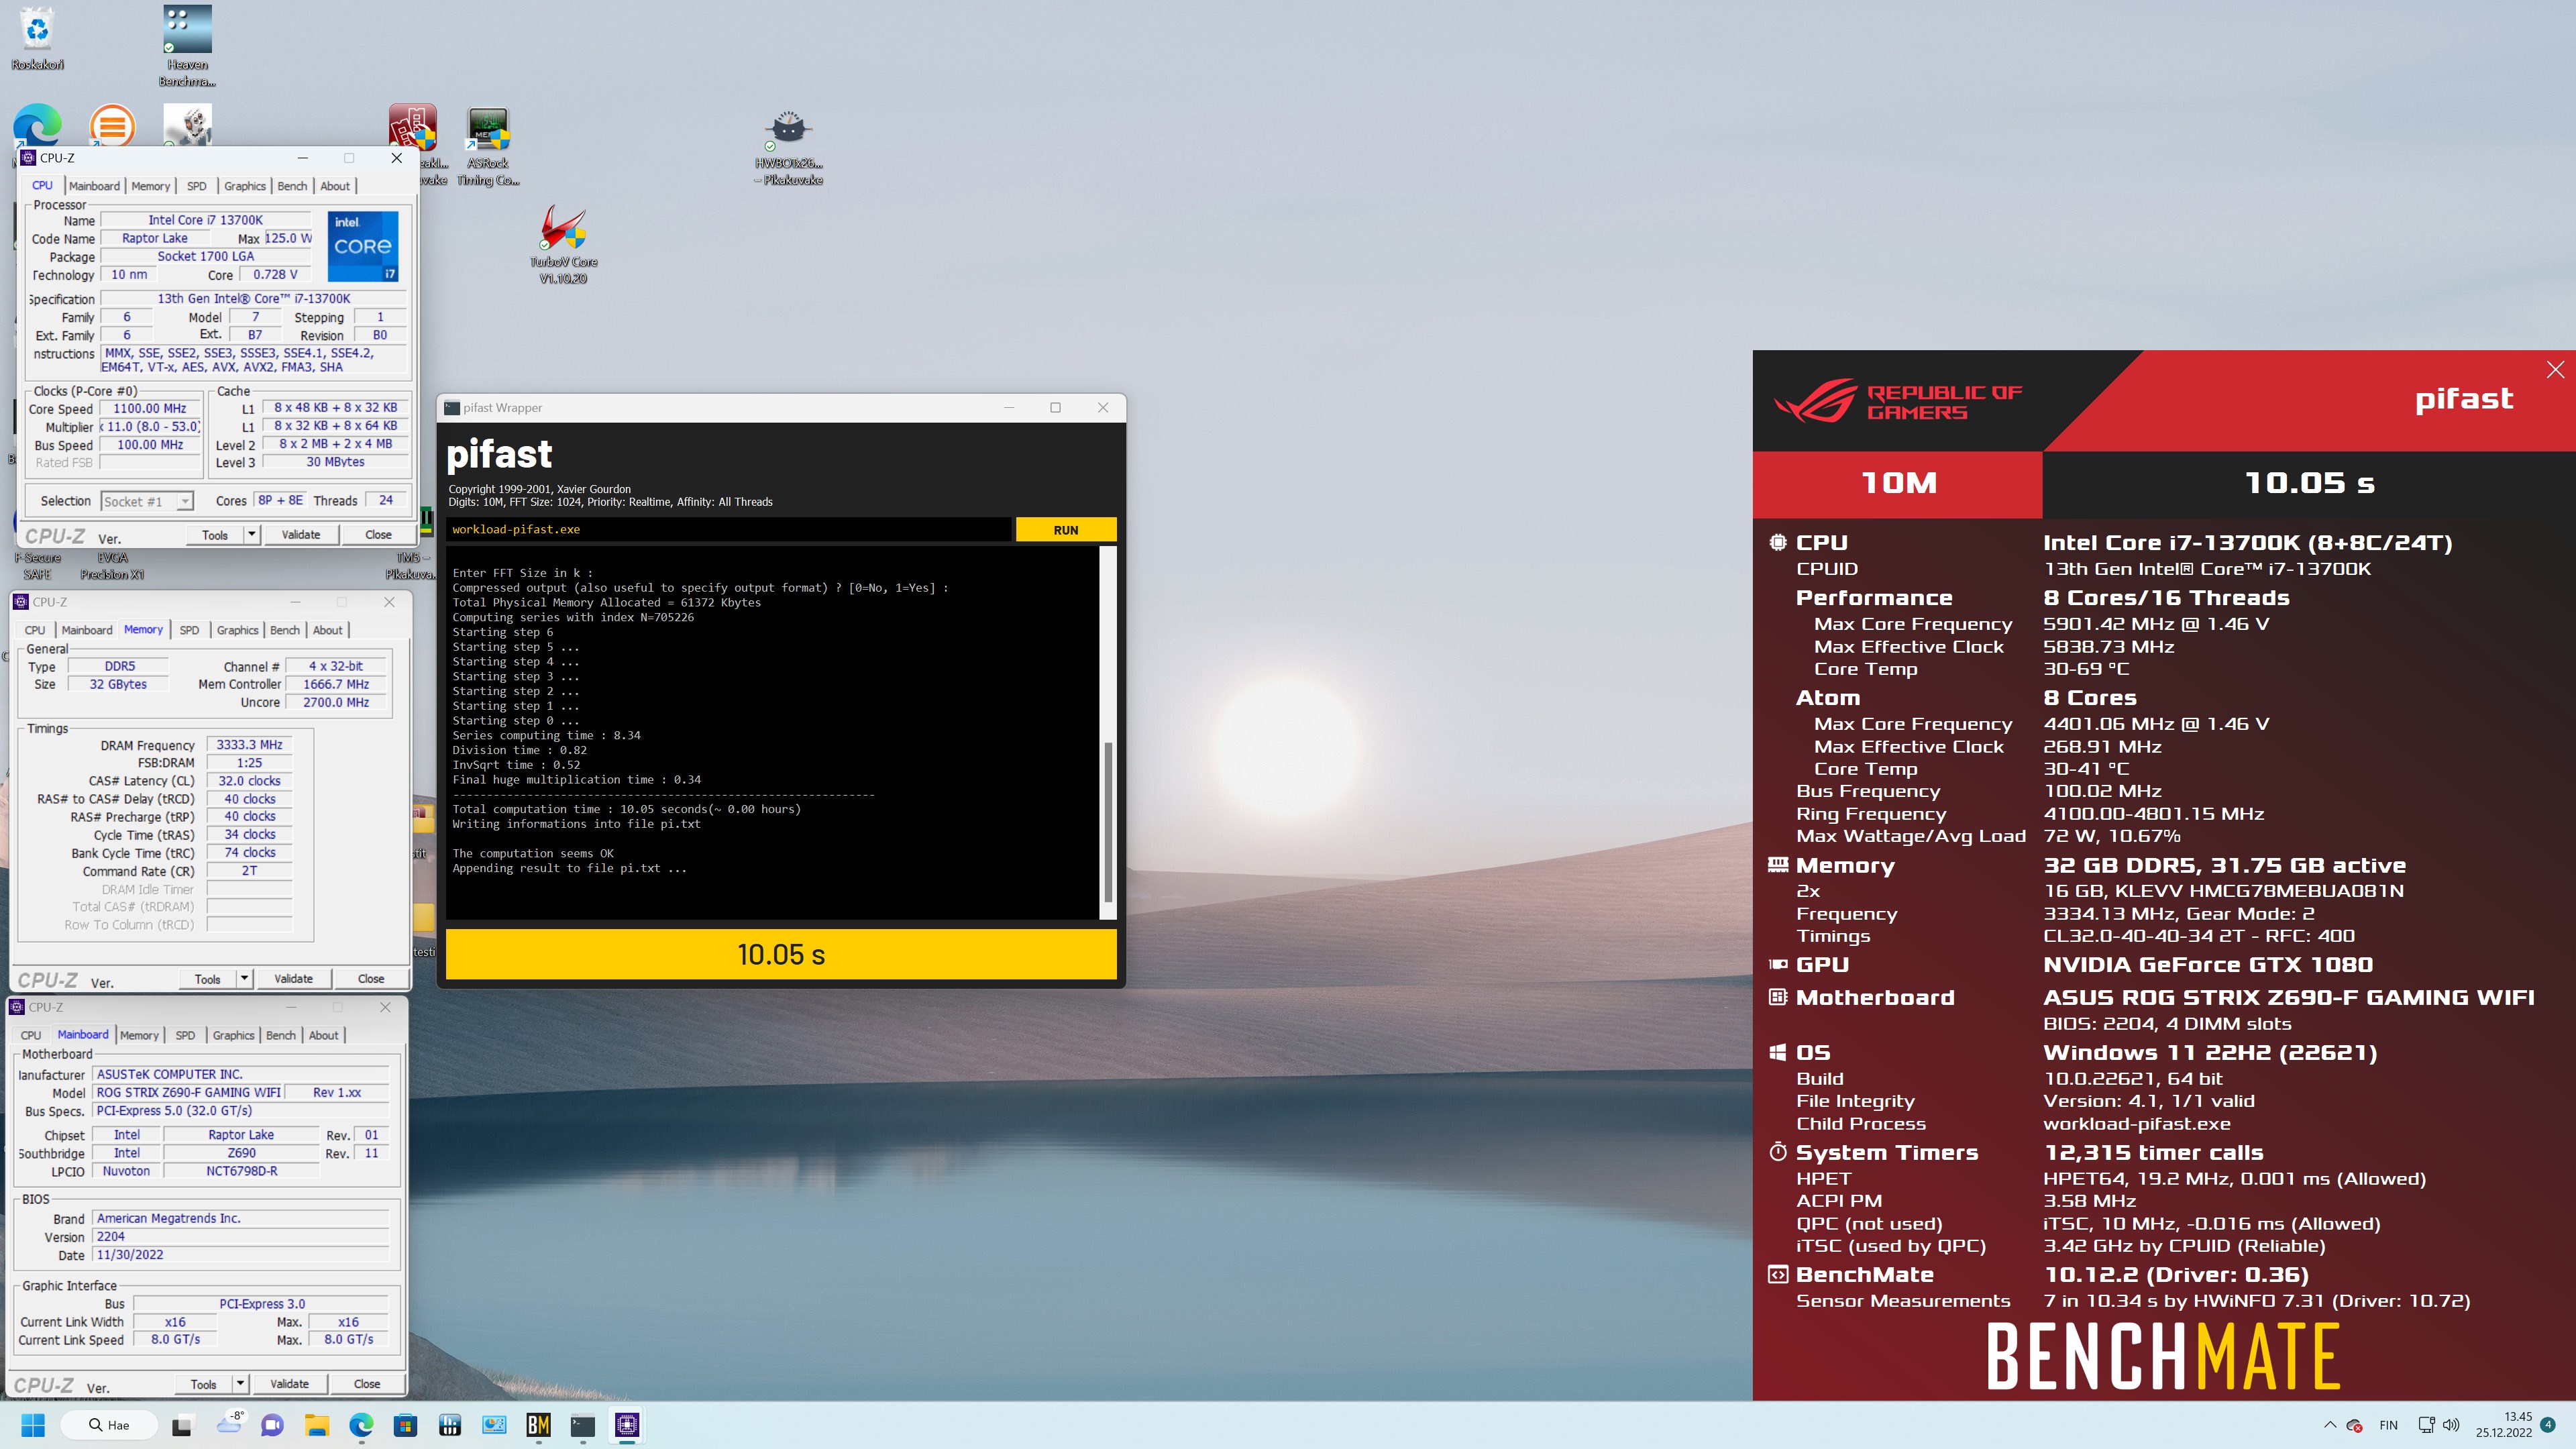The height and width of the screenshot is (1449, 2576).
Task: Open the Chat app on taskbar
Action: tap(272, 1425)
